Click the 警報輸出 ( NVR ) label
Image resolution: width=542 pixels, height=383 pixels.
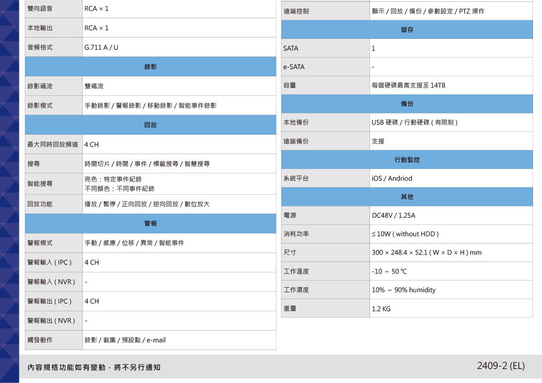coord(51,321)
